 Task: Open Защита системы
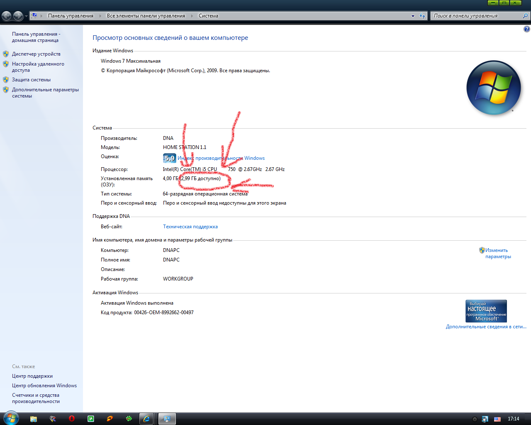coord(31,80)
